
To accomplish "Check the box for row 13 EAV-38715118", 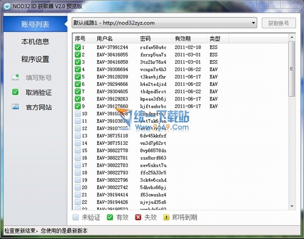I will coord(78,136).
